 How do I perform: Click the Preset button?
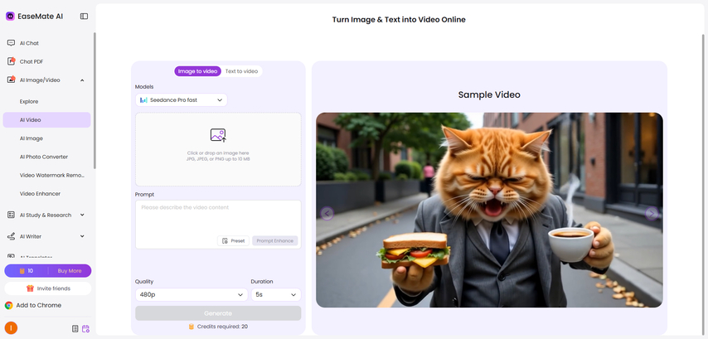pyautogui.click(x=234, y=240)
